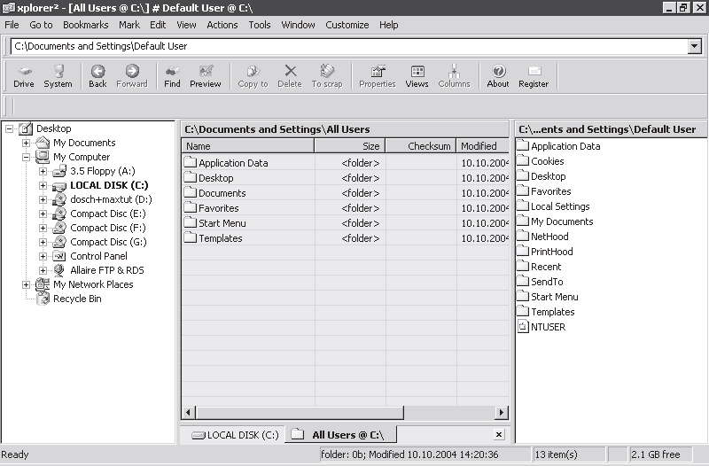The height and width of the screenshot is (466, 709).
Task: Open the Customize menu
Action: pyautogui.click(x=347, y=25)
